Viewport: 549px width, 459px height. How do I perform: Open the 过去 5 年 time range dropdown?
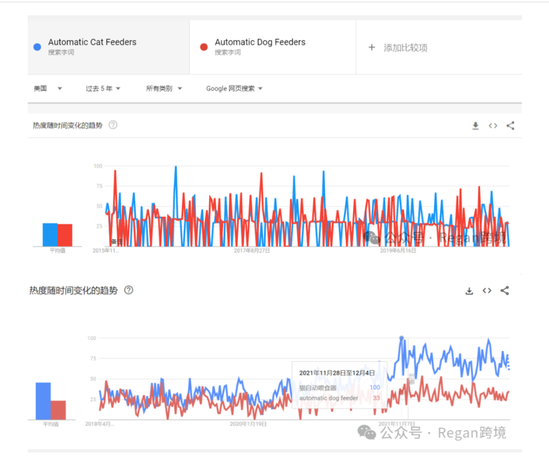[x=103, y=88]
